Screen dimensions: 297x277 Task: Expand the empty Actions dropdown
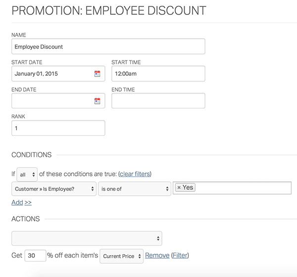(87, 238)
